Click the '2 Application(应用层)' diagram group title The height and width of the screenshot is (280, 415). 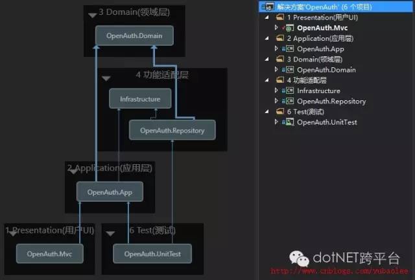[110, 168]
